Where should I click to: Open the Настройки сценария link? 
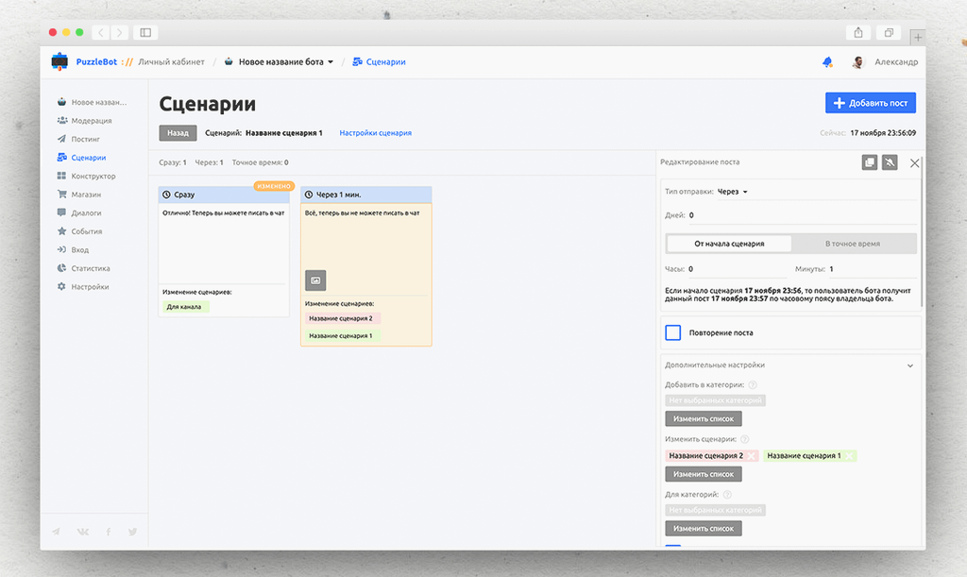pos(375,133)
